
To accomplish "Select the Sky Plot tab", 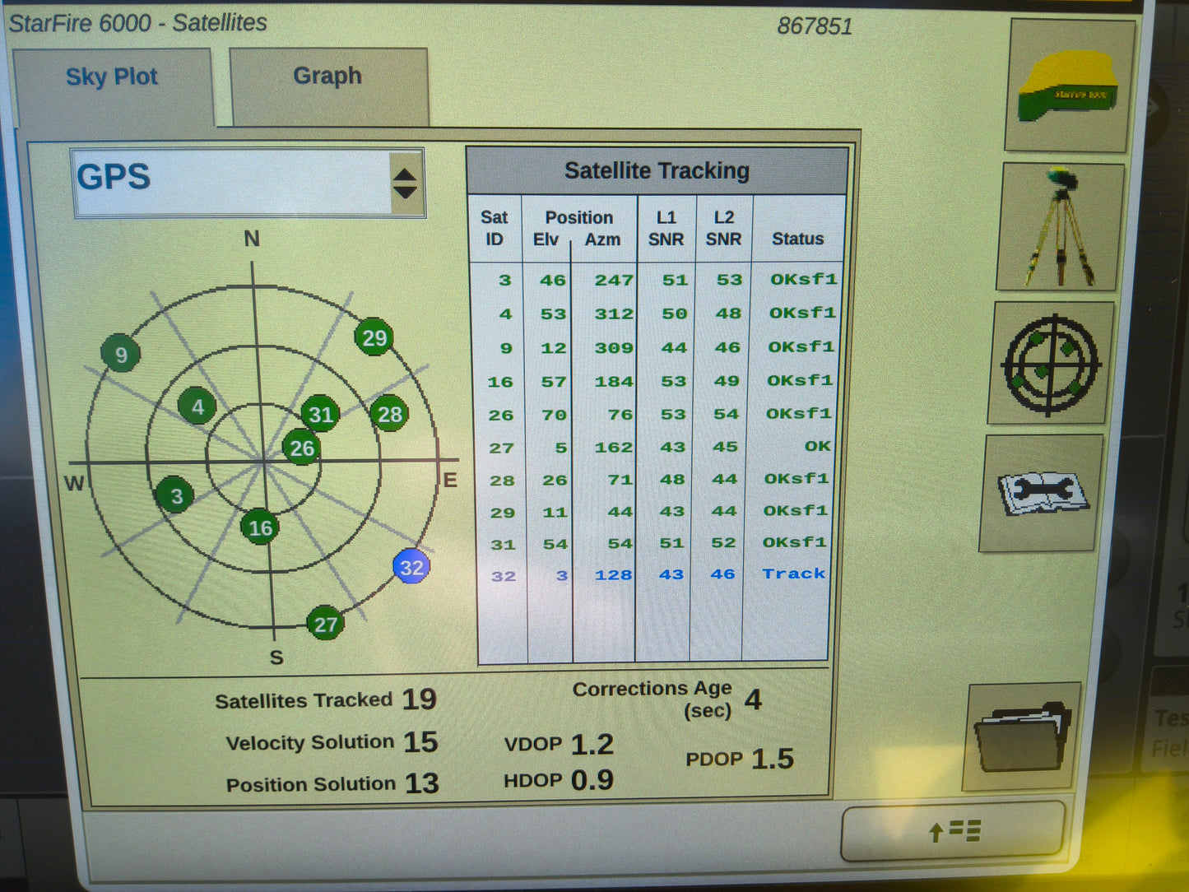I will 112,77.
